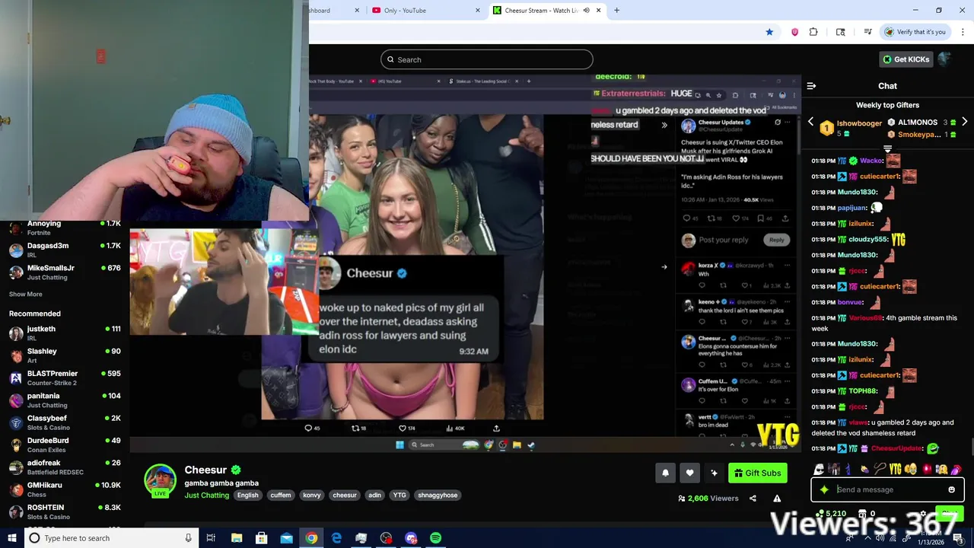Screen dimensions: 974x548
Task: Bookmark this page with the star icon
Action: [769, 32]
